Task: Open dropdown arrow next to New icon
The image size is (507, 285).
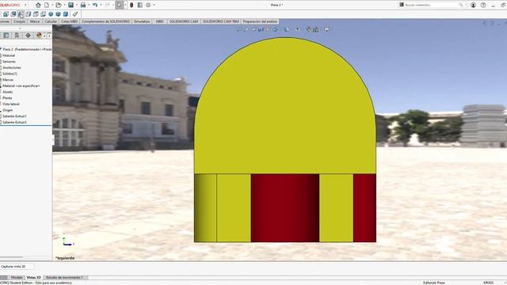Action: pyautogui.click(x=52, y=5)
